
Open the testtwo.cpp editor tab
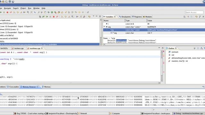pyautogui.click(x=18, y=48)
